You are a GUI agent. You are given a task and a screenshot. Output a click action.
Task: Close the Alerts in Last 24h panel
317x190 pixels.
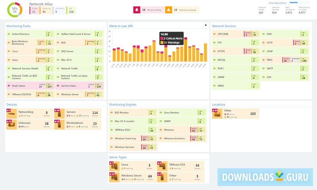point(206,25)
